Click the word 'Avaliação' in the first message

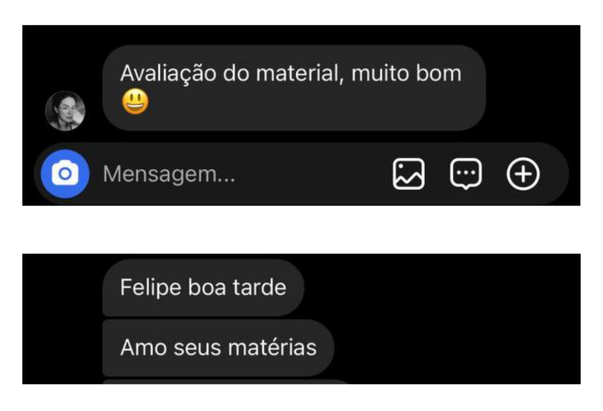tap(168, 74)
